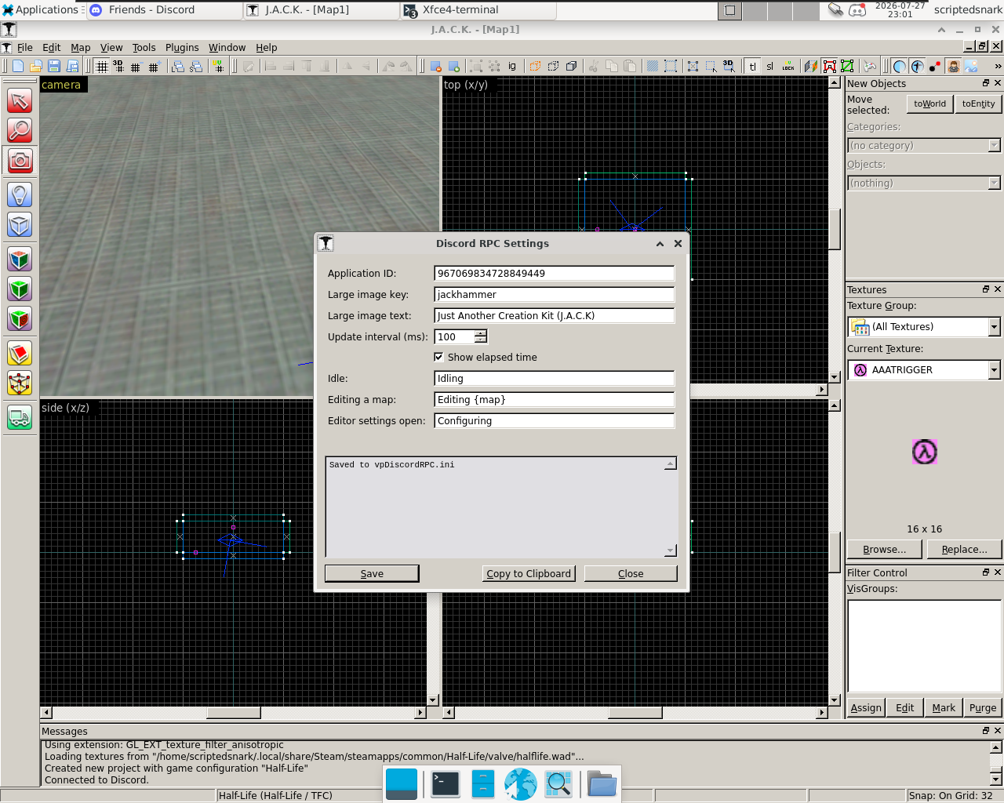The image size is (1004, 803).
Task: Toggle the 3D grid display
Action: point(118,67)
